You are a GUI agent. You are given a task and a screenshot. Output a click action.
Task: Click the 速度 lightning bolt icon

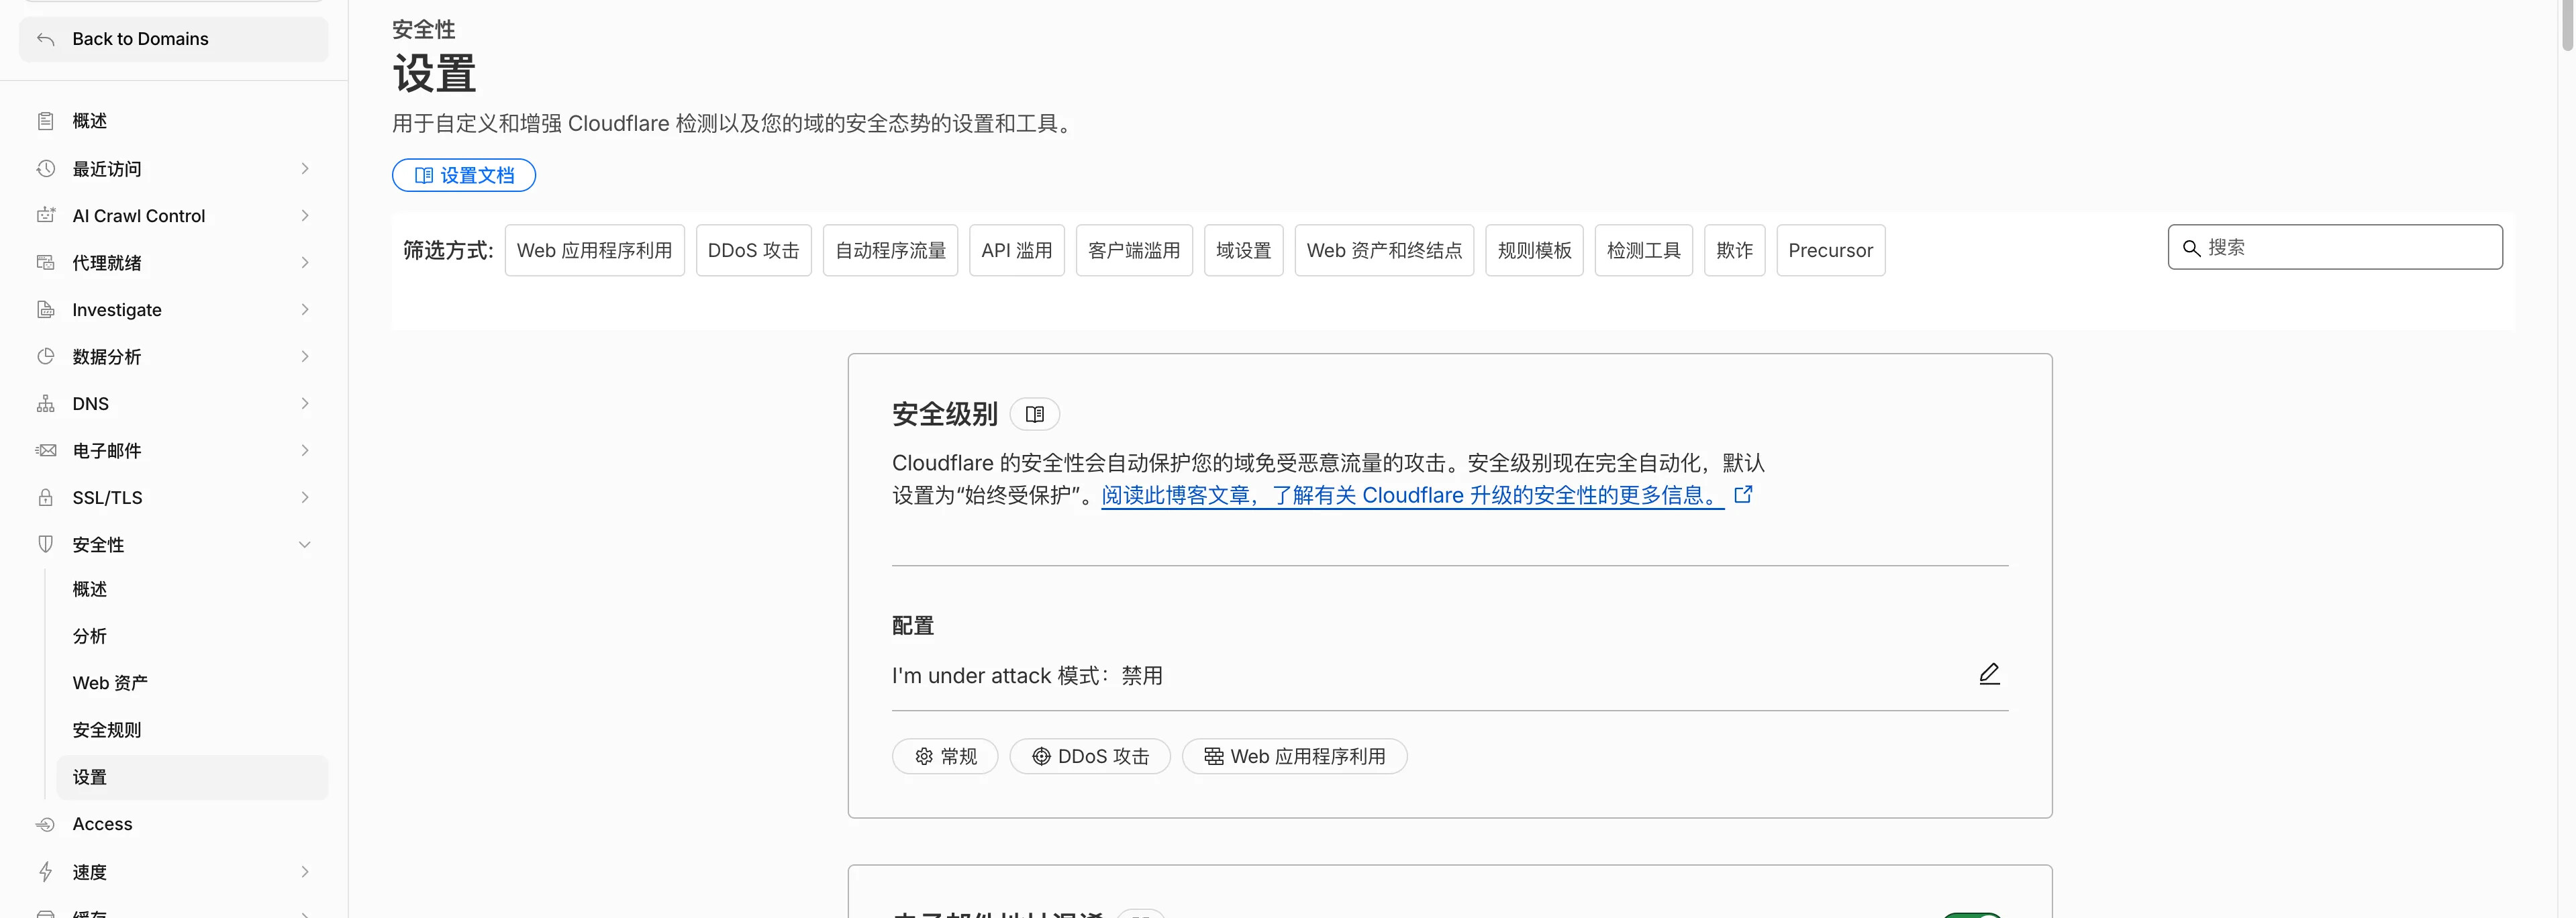[45, 872]
